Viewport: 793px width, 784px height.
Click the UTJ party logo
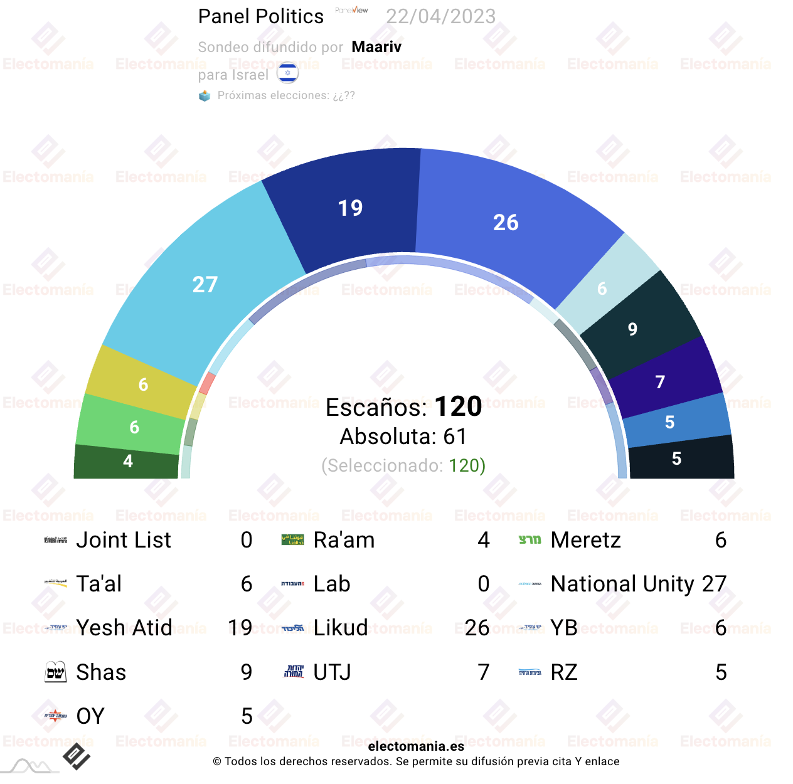click(x=294, y=672)
